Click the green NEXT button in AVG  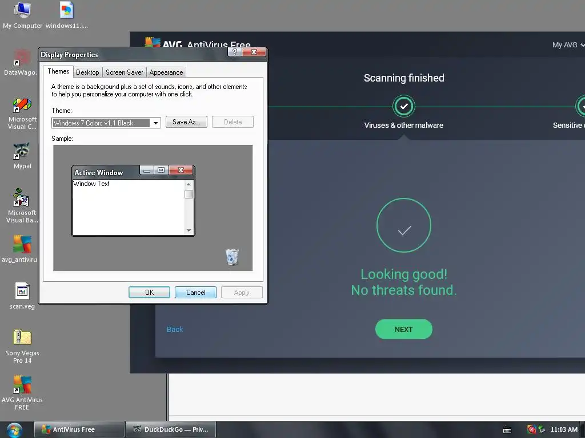pyautogui.click(x=404, y=329)
